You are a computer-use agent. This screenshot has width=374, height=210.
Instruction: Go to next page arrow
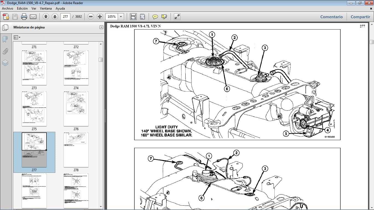pos(55,17)
